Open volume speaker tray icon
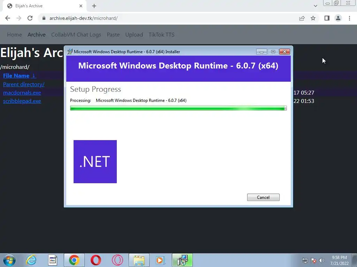The width and height of the screenshot is (357, 267). 322,260
